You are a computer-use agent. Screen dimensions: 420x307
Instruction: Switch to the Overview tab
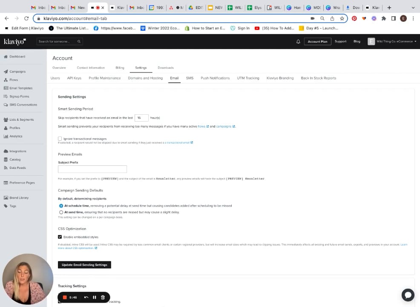click(x=59, y=68)
